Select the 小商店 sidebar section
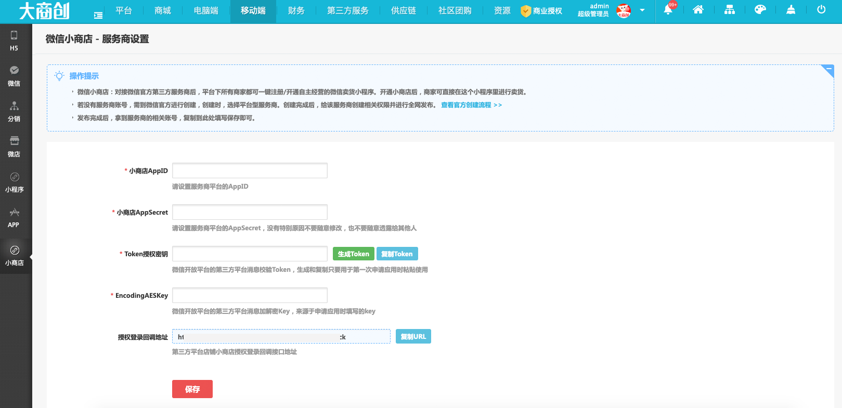This screenshot has height=408, width=842. pyautogui.click(x=14, y=256)
